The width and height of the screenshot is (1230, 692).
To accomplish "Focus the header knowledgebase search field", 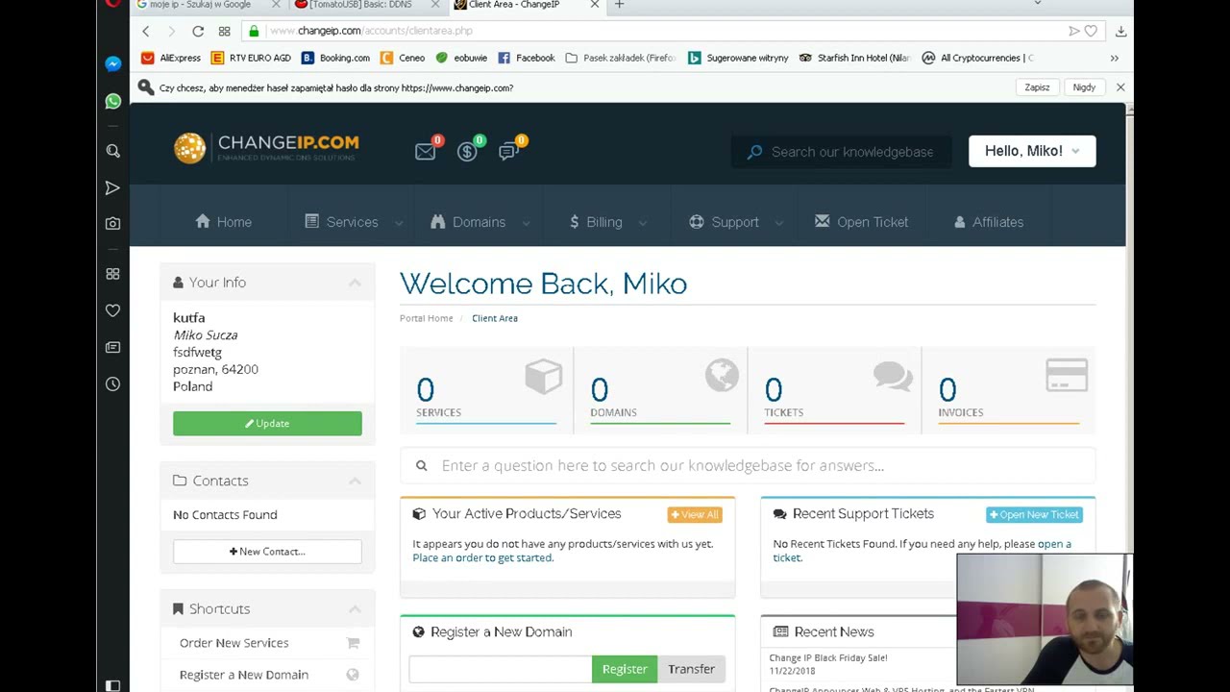I will (842, 152).
